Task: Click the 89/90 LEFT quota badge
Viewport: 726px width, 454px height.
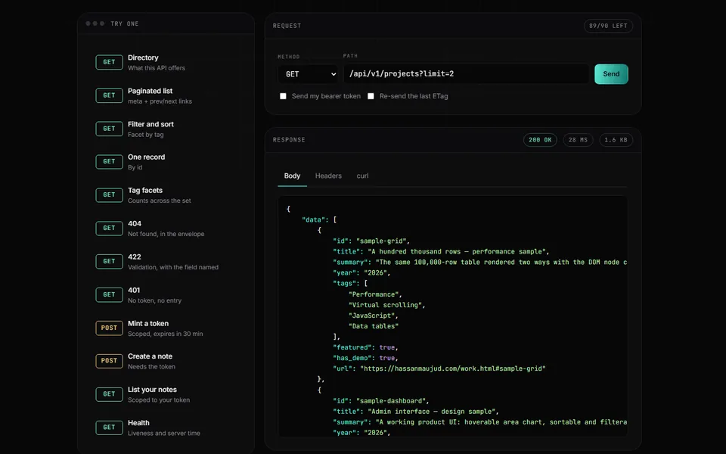Action: coord(608,26)
